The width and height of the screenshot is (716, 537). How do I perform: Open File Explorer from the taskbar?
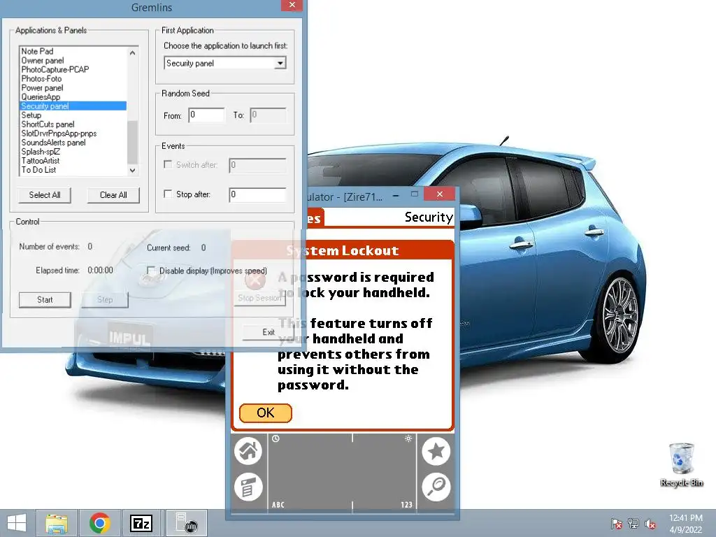[x=57, y=523]
